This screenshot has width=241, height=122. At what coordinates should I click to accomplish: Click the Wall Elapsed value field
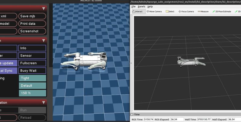234,119
